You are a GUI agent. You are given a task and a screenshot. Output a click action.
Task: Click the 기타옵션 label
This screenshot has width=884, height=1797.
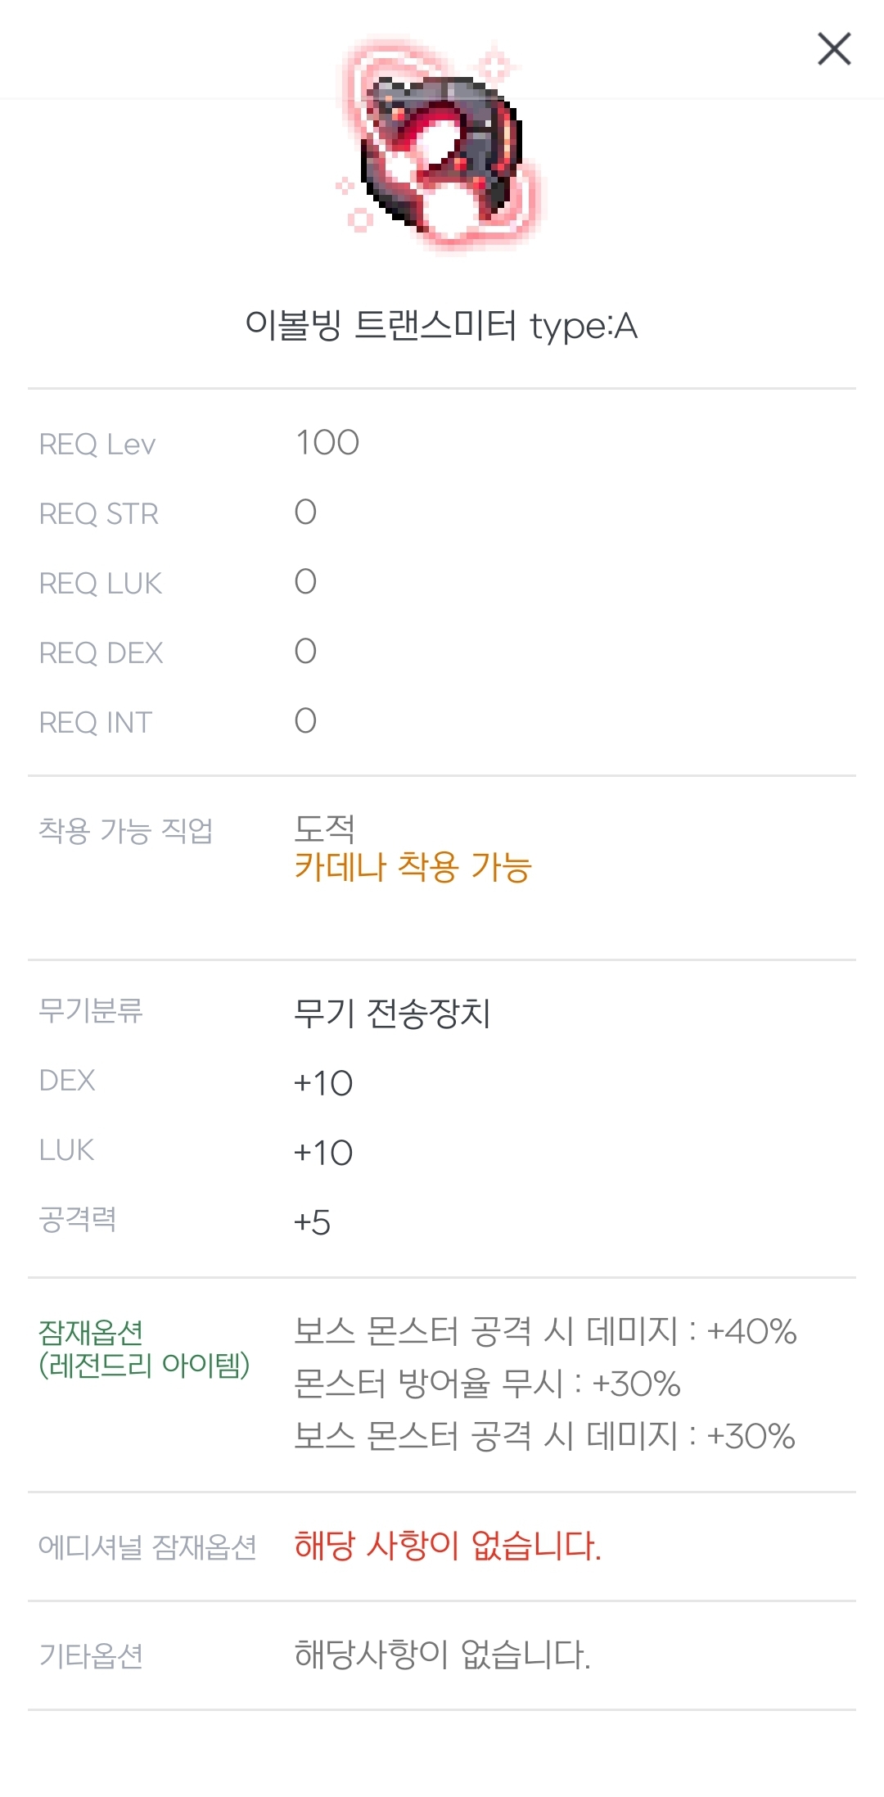point(92,1656)
